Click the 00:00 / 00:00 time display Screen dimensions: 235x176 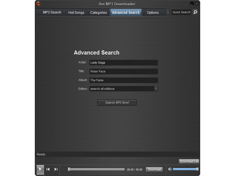click(x=134, y=169)
